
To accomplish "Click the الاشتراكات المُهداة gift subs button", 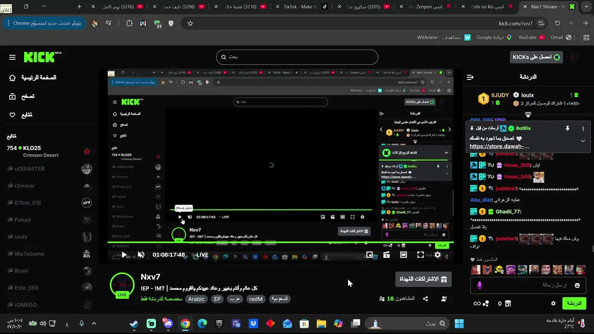I will (423, 279).
